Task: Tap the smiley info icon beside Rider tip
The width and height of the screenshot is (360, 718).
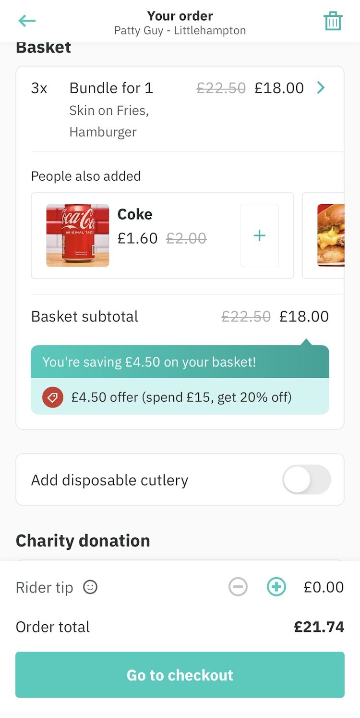Action: [x=90, y=587]
